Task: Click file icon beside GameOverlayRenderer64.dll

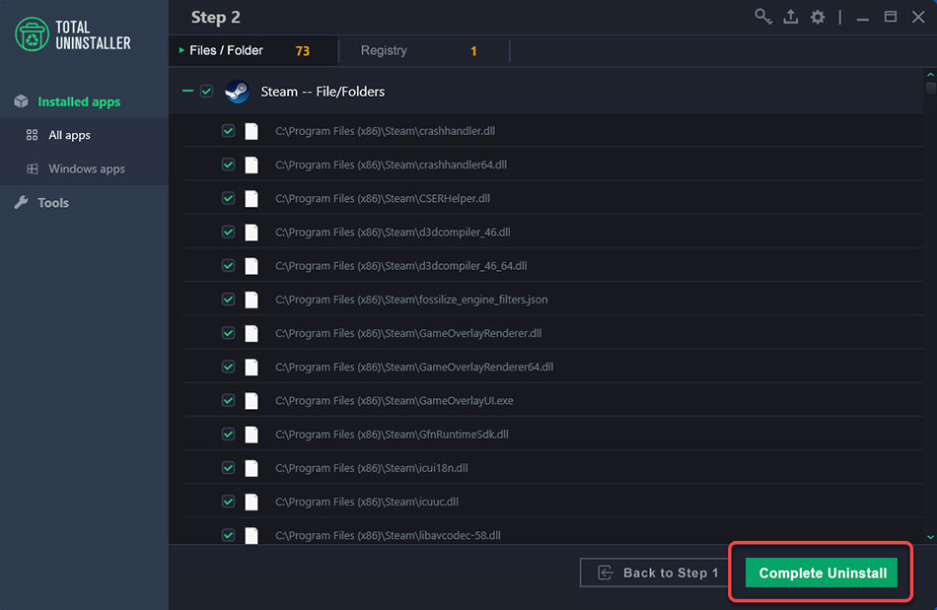Action: click(x=252, y=367)
